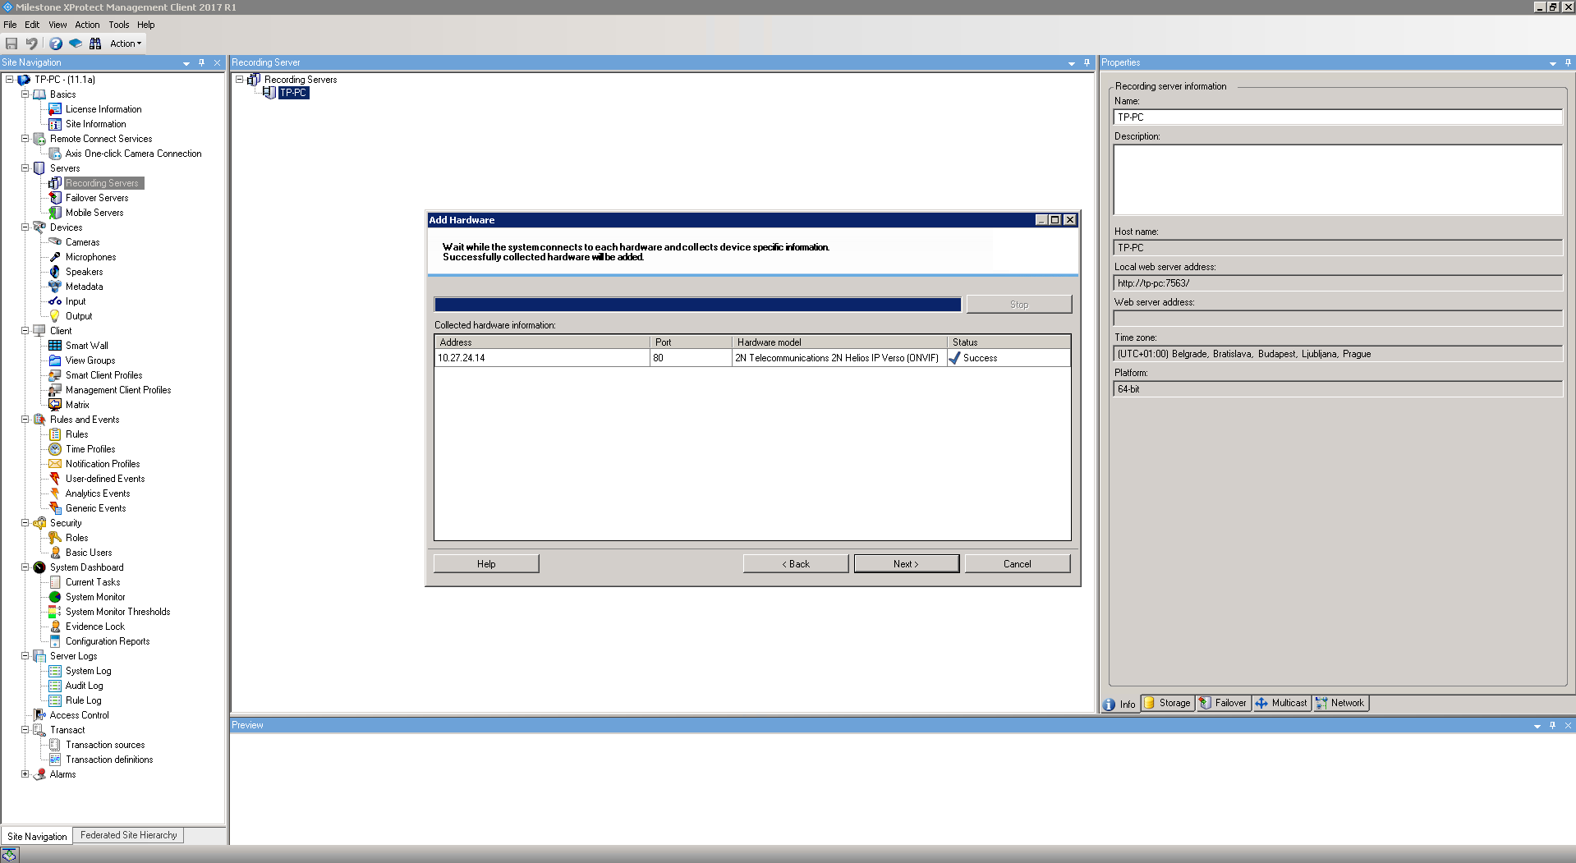Viewport: 1576px width, 863px height.
Task: Click the TP-PC recording server icon
Action: click(x=269, y=93)
